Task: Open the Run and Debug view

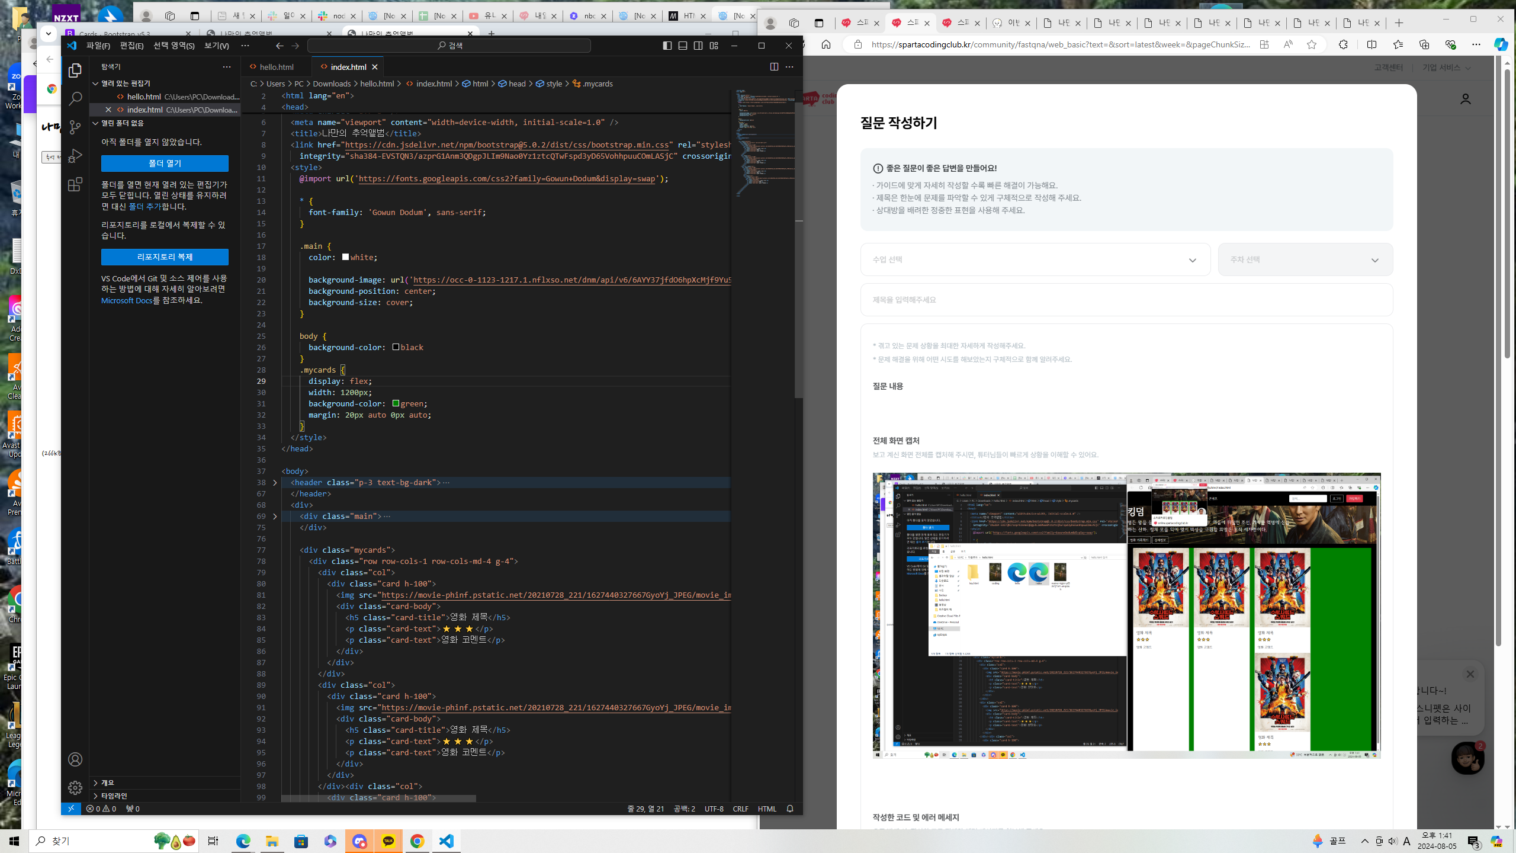Action: [75, 156]
